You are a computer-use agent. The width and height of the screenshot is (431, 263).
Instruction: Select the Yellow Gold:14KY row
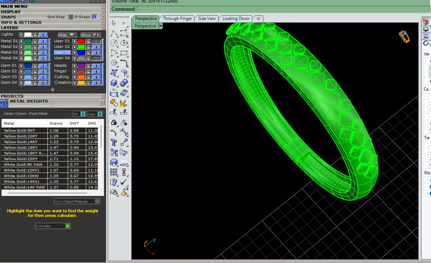(x=50, y=142)
